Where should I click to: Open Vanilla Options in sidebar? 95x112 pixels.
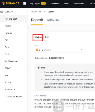tap(11, 61)
